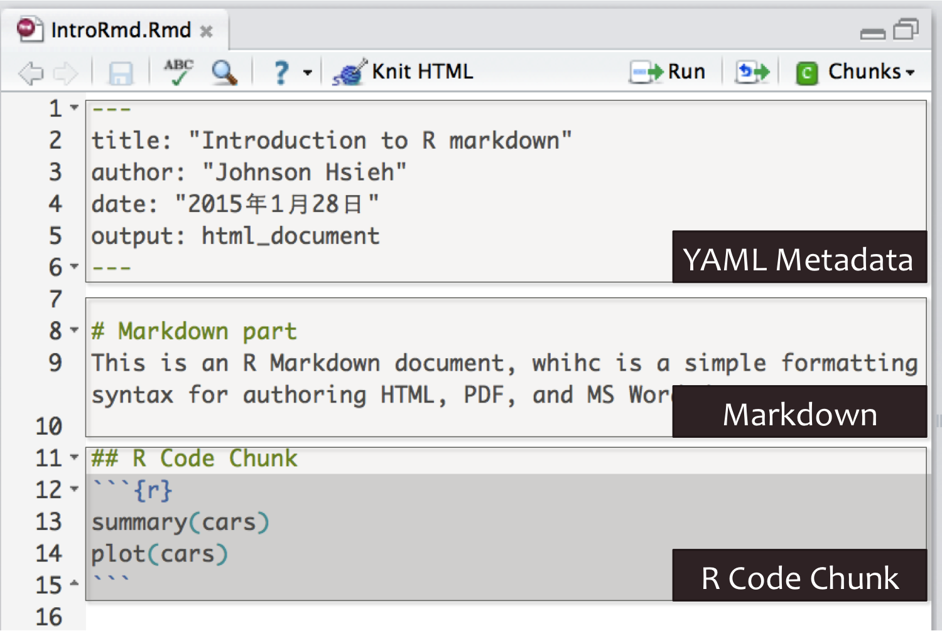
Task: Click the forward navigation arrow icon
Action: pos(65,73)
